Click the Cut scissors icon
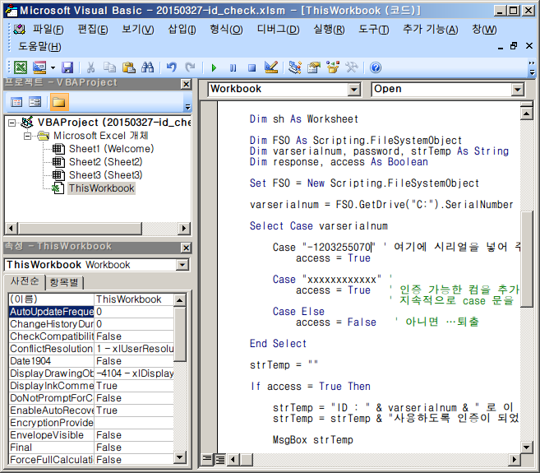The width and height of the screenshot is (540, 473). point(91,67)
